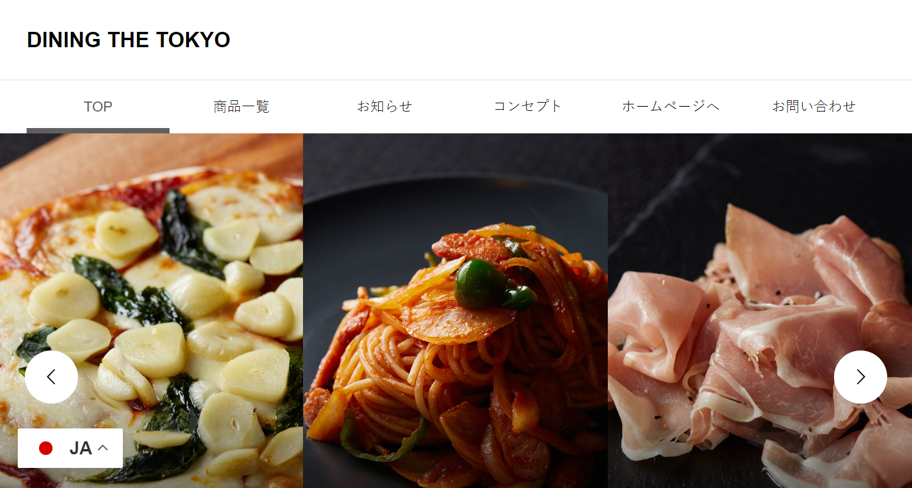Open the お問い合わせ contact page

tap(813, 107)
